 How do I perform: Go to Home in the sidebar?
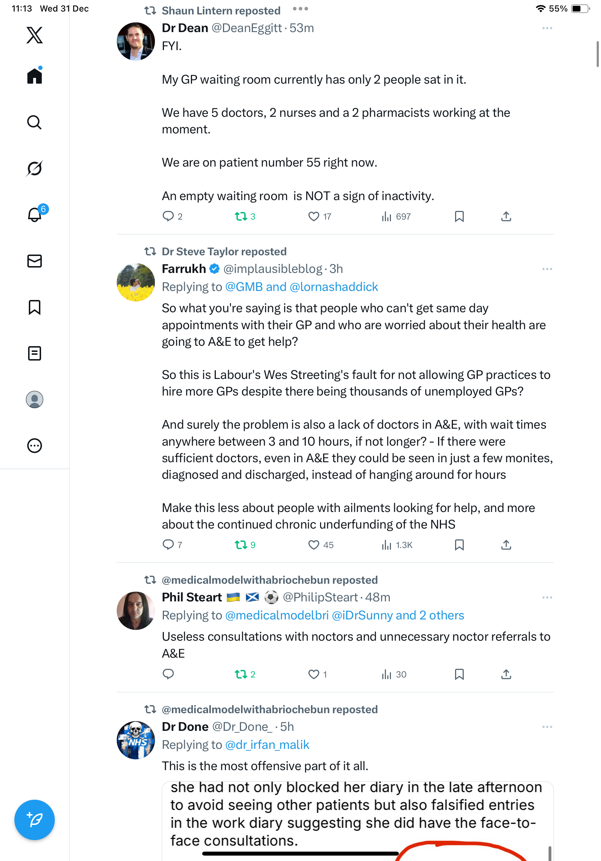point(35,76)
